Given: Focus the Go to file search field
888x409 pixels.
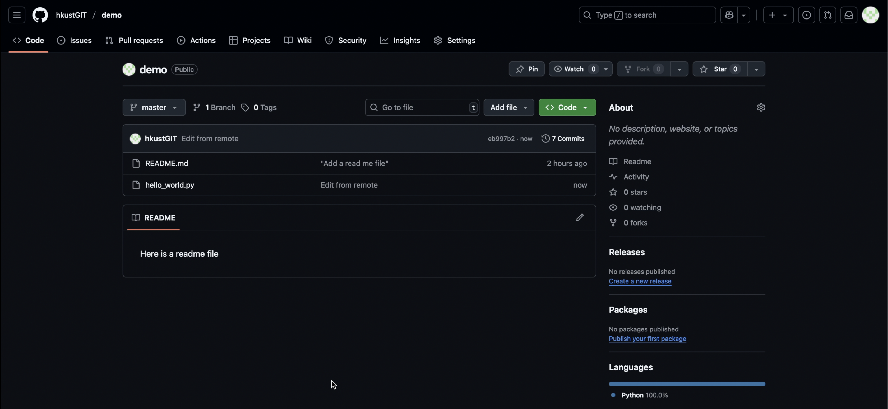Looking at the screenshot, I should point(422,107).
